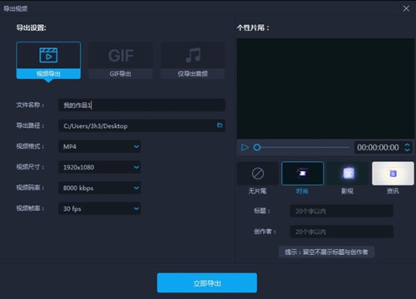Click the preview progress slider handle
The height and width of the screenshot is (299, 416).
point(257,148)
